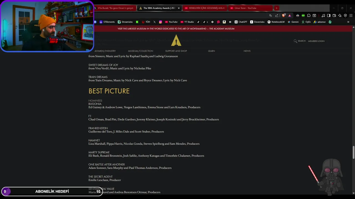This screenshot has width=355, height=199.
Task: Click the media control music note icon
Action: [323, 15]
